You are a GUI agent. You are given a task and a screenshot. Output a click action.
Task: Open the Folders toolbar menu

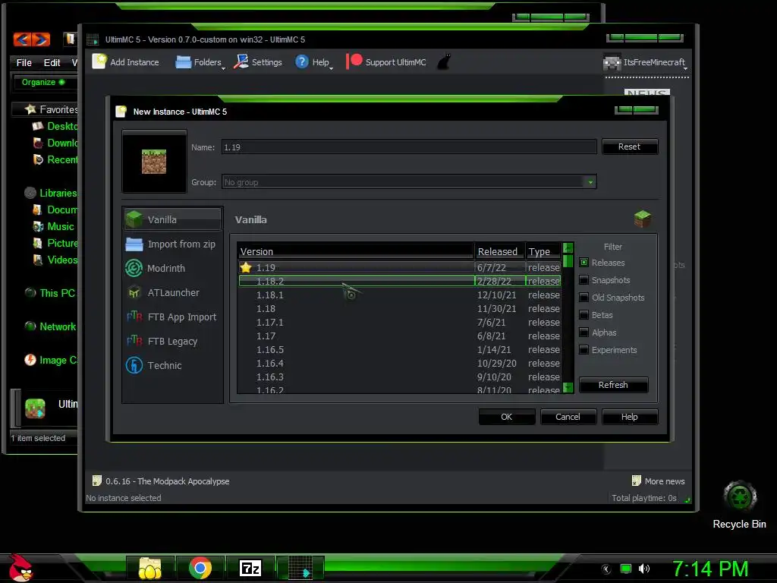(200, 62)
